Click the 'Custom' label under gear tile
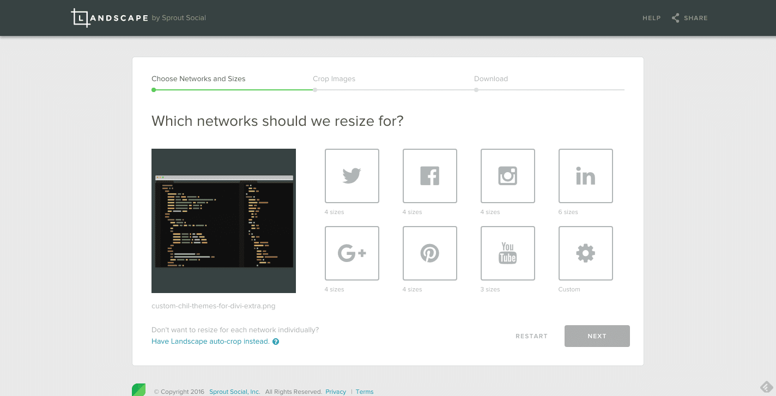Screen dimensions: 776x396 (569, 289)
